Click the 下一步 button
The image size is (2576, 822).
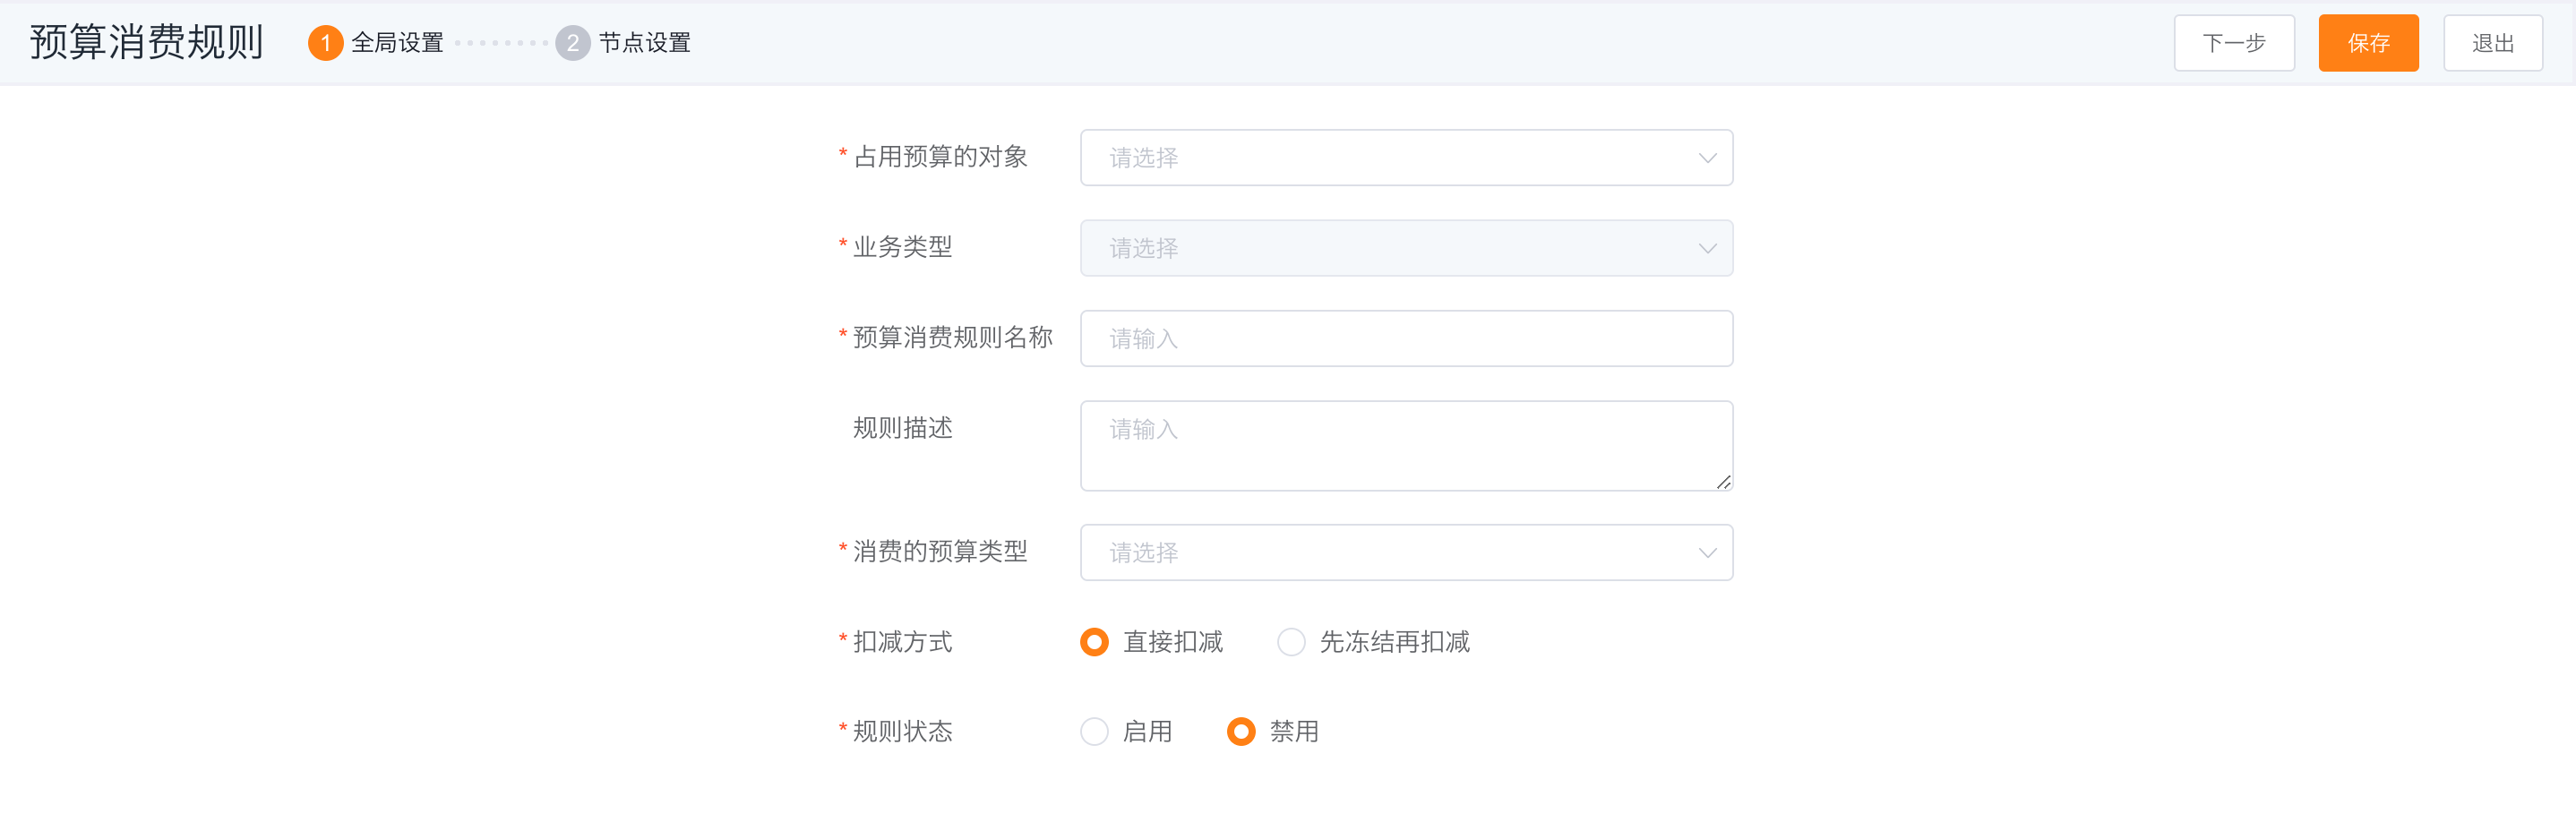2233,43
